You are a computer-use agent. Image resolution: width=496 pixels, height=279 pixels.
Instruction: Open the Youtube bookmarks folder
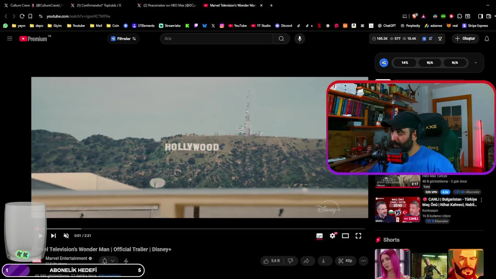click(76, 26)
